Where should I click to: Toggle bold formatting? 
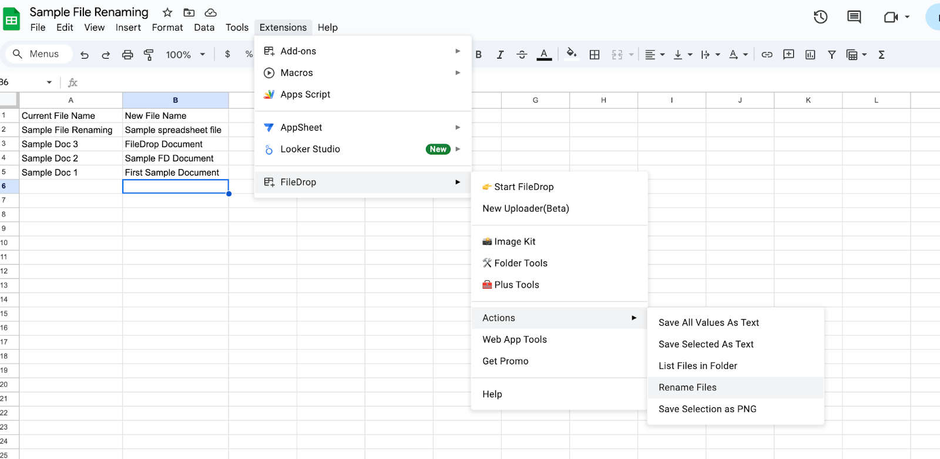coord(479,55)
